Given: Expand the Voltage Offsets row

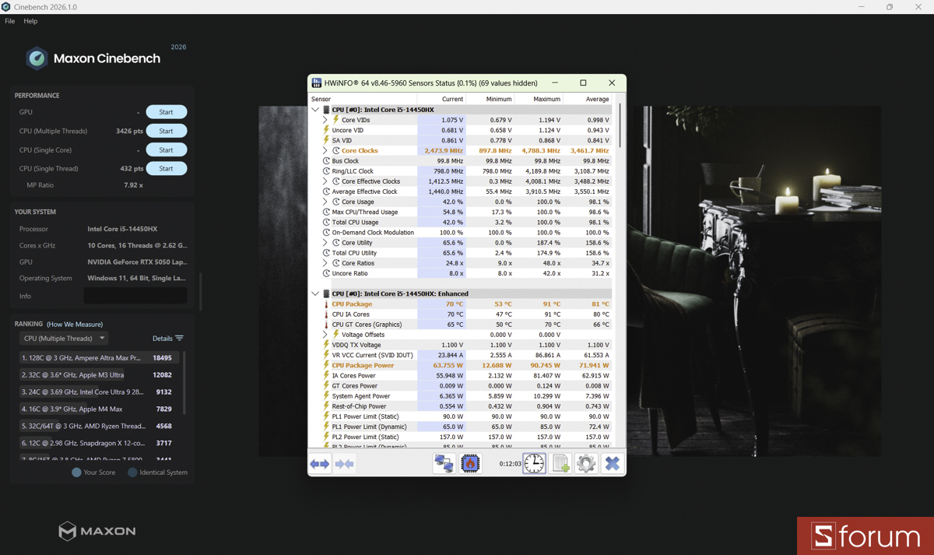Looking at the screenshot, I should pyautogui.click(x=325, y=335).
